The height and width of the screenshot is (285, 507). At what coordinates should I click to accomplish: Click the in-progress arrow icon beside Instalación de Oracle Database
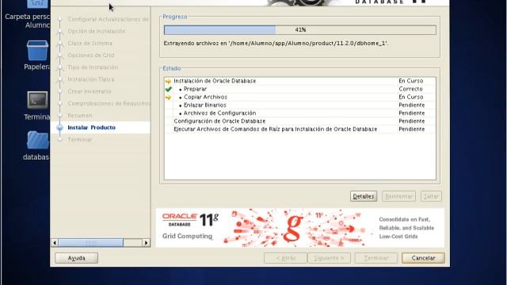(x=168, y=81)
